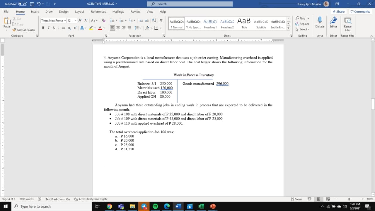Image resolution: width=375 pixels, height=211 pixels.
Task: Increase paragraph indent
Action: click(x=147, y=21)
